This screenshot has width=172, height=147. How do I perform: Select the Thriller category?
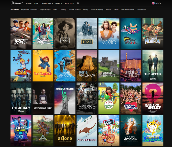(x=109, y=10)
